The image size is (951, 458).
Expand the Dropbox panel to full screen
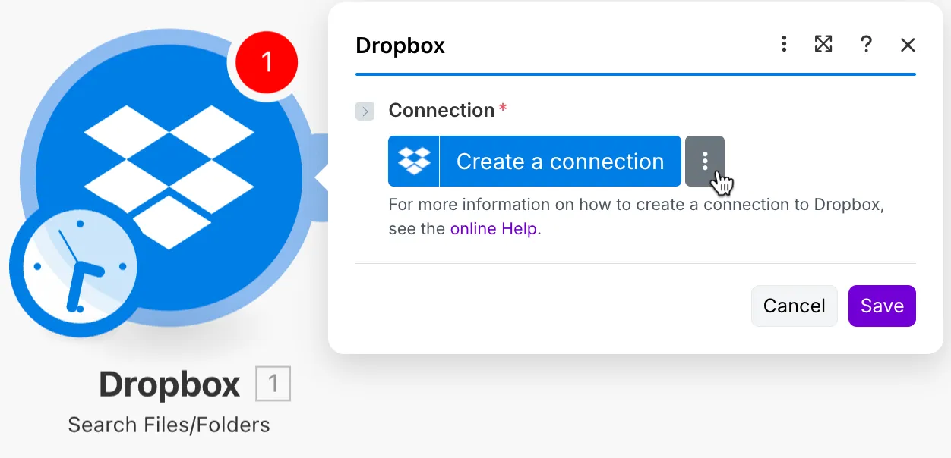[x=823, y=44]
